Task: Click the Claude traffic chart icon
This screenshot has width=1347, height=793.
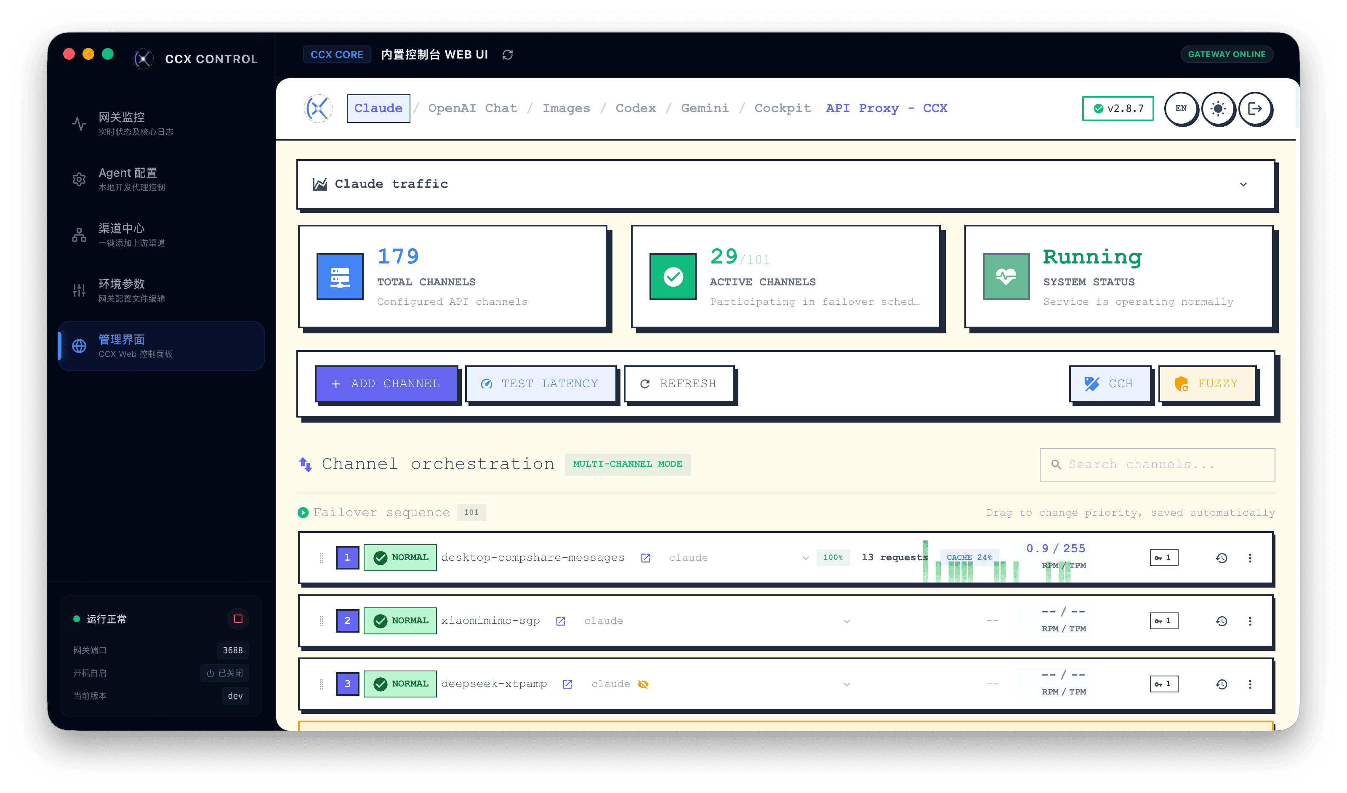Action: pos(319,184)
